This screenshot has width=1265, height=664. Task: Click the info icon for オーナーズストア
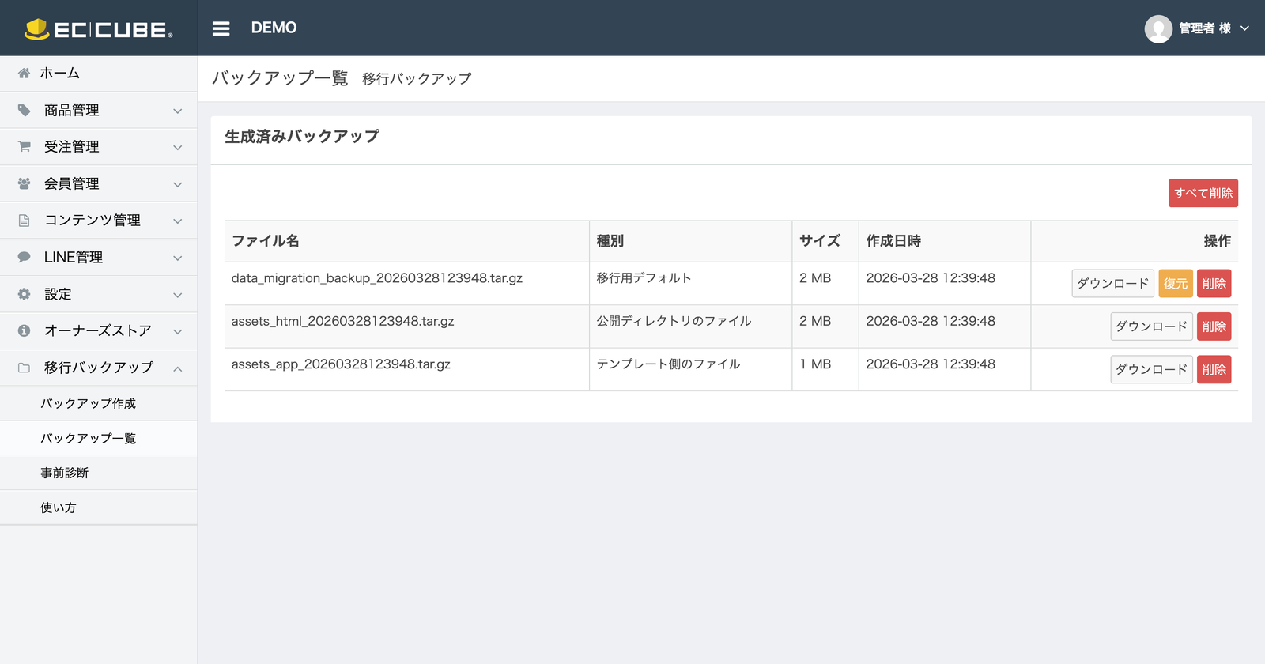click(25, 330)
